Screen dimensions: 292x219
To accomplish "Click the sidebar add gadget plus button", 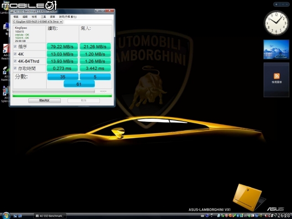I will [x=276, y=4].
